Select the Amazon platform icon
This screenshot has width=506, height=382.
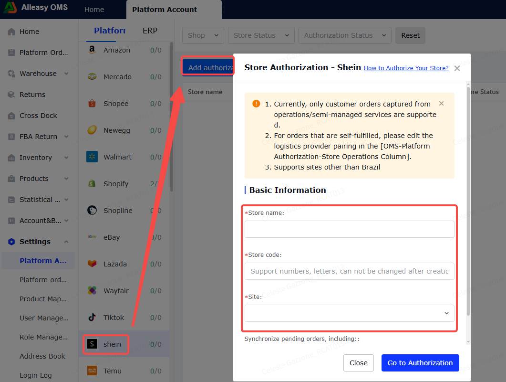[92, 50]
